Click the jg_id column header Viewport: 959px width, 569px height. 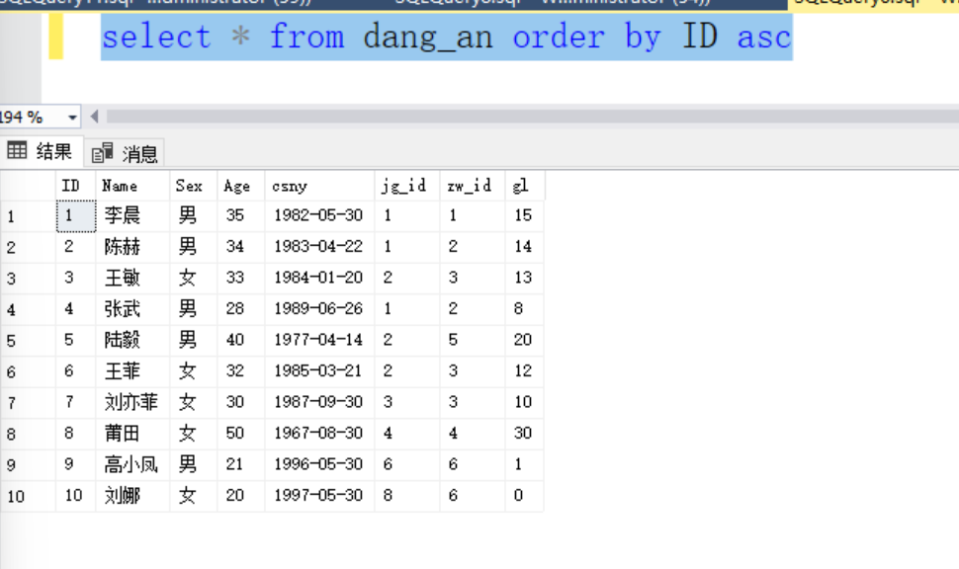pyautogui.click(x=407, y=185)
